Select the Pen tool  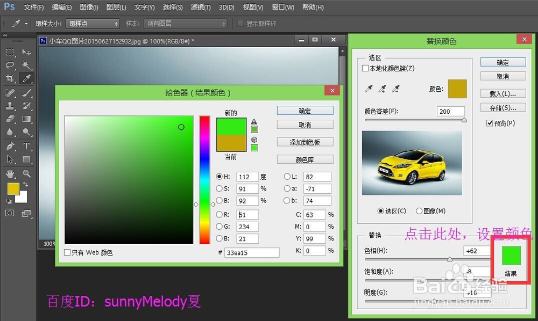pyautogui.click(x=10, y=146)
